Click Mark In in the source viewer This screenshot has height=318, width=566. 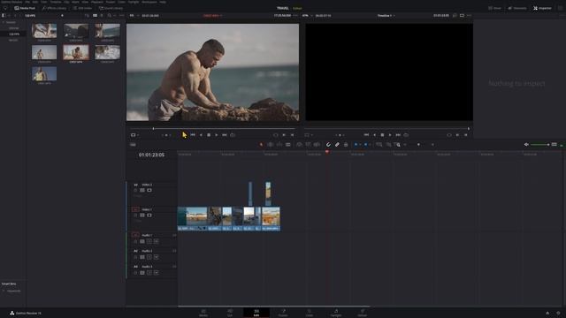[284, 135]
